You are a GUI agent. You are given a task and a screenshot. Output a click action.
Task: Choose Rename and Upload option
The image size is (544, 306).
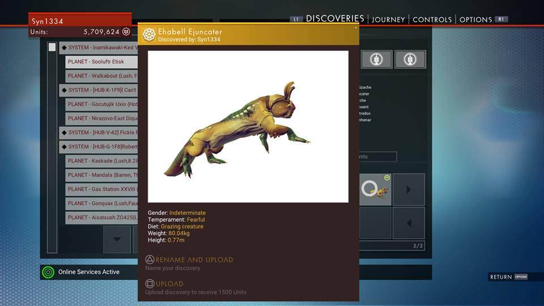click(194, 260)
